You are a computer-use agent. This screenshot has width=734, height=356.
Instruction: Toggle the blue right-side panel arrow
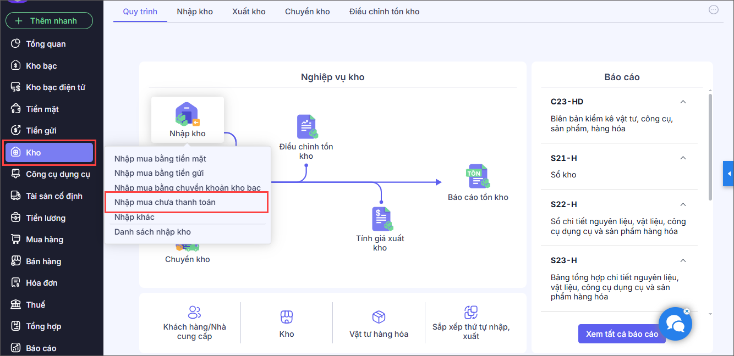(728, 174)
